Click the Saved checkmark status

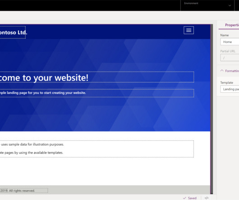184,198
